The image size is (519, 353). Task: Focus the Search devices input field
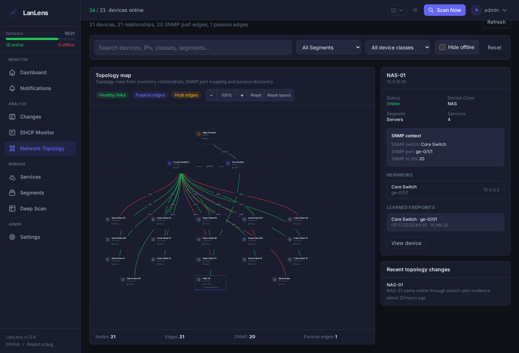click(x=193, y=48)
